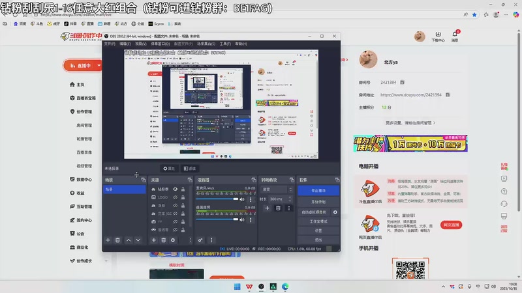Click the red 网页直播 button

click(451, 225)
